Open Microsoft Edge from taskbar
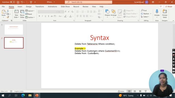The height and width of the screenshot is (98, 175). [23, 95]
